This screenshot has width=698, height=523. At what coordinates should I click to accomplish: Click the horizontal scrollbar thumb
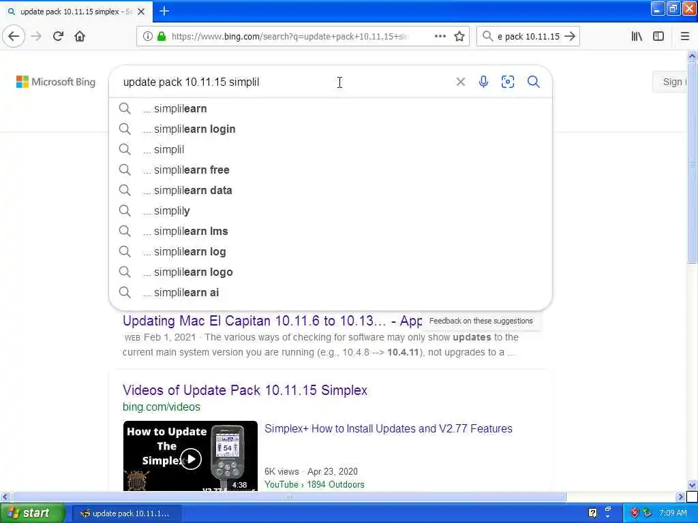click(288, 496)
